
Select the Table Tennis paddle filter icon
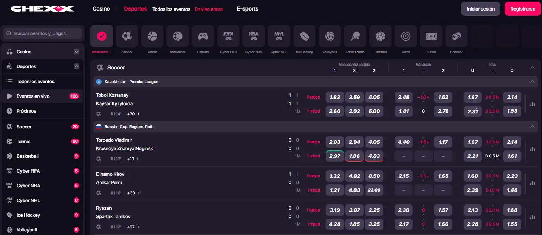(355, 36)
